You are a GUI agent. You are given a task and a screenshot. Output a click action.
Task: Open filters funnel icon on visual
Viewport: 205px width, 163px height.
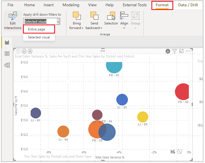[175, 51]
